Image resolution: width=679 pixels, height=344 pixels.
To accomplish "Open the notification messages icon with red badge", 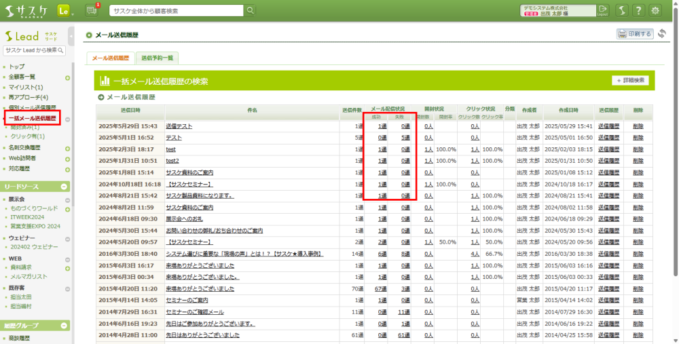I will tap(92, 11).
